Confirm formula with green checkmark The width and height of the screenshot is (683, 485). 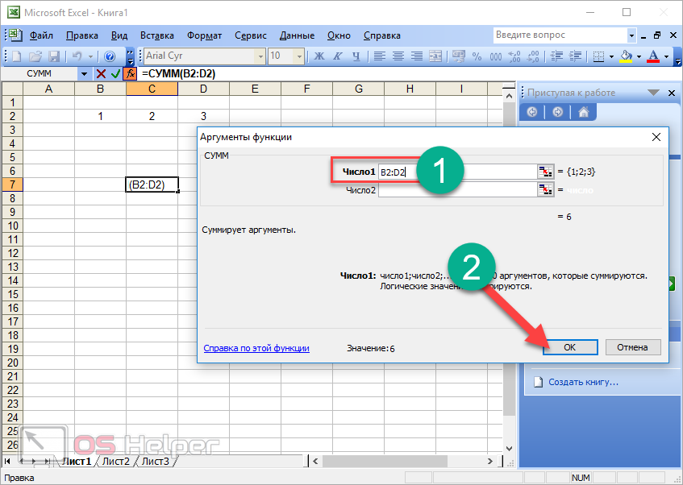(115, 73)
